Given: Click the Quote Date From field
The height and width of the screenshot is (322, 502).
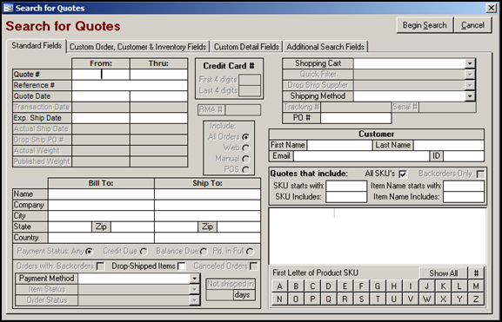Looking at the screenshot, I should coord(101,96).
